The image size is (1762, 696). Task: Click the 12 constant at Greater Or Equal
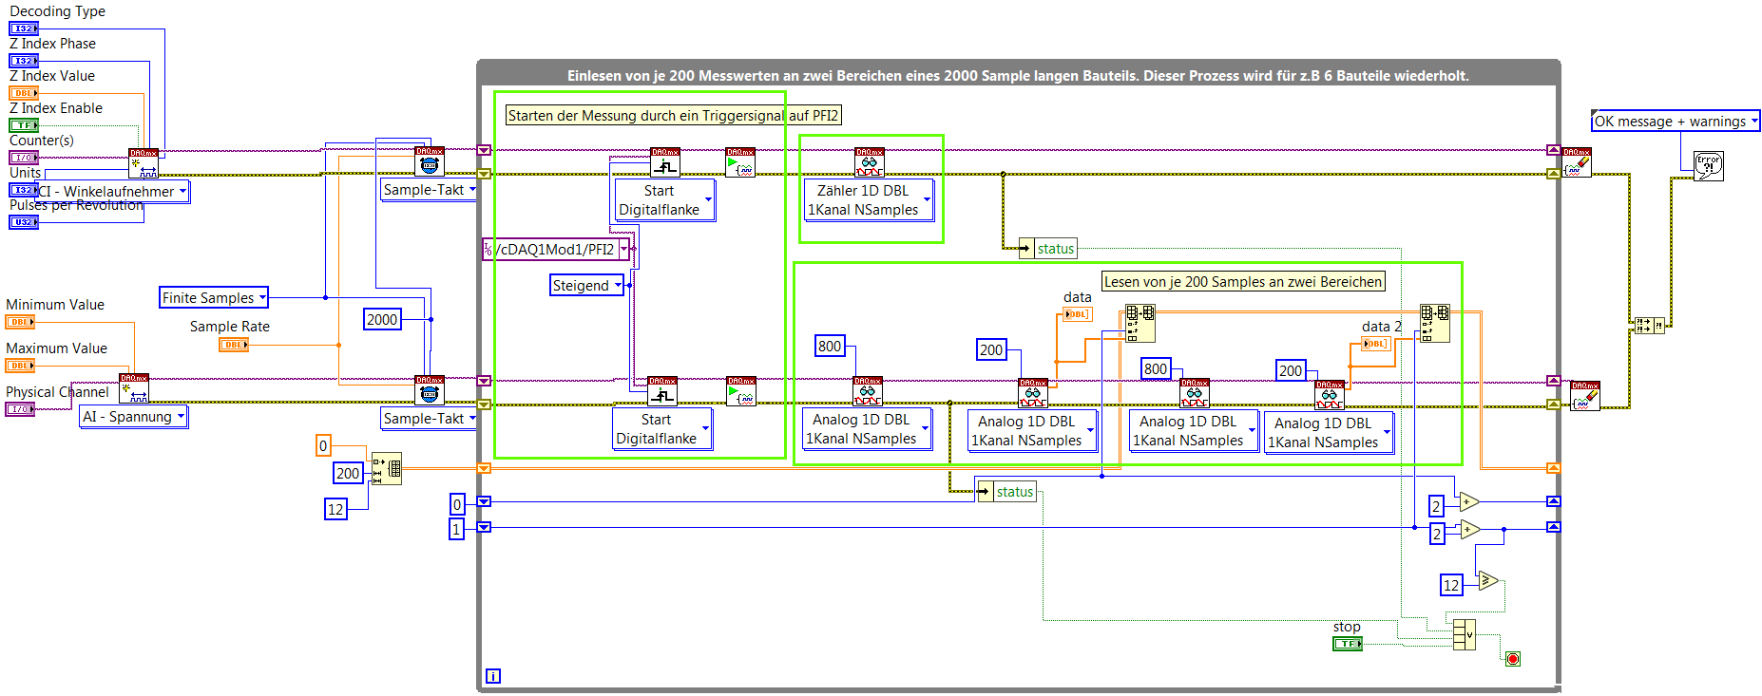coord(1451,586)
